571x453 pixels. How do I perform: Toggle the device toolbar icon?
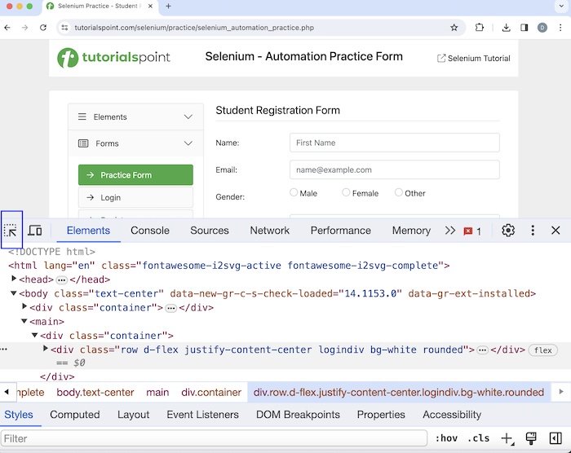click(x=35, y=231)
